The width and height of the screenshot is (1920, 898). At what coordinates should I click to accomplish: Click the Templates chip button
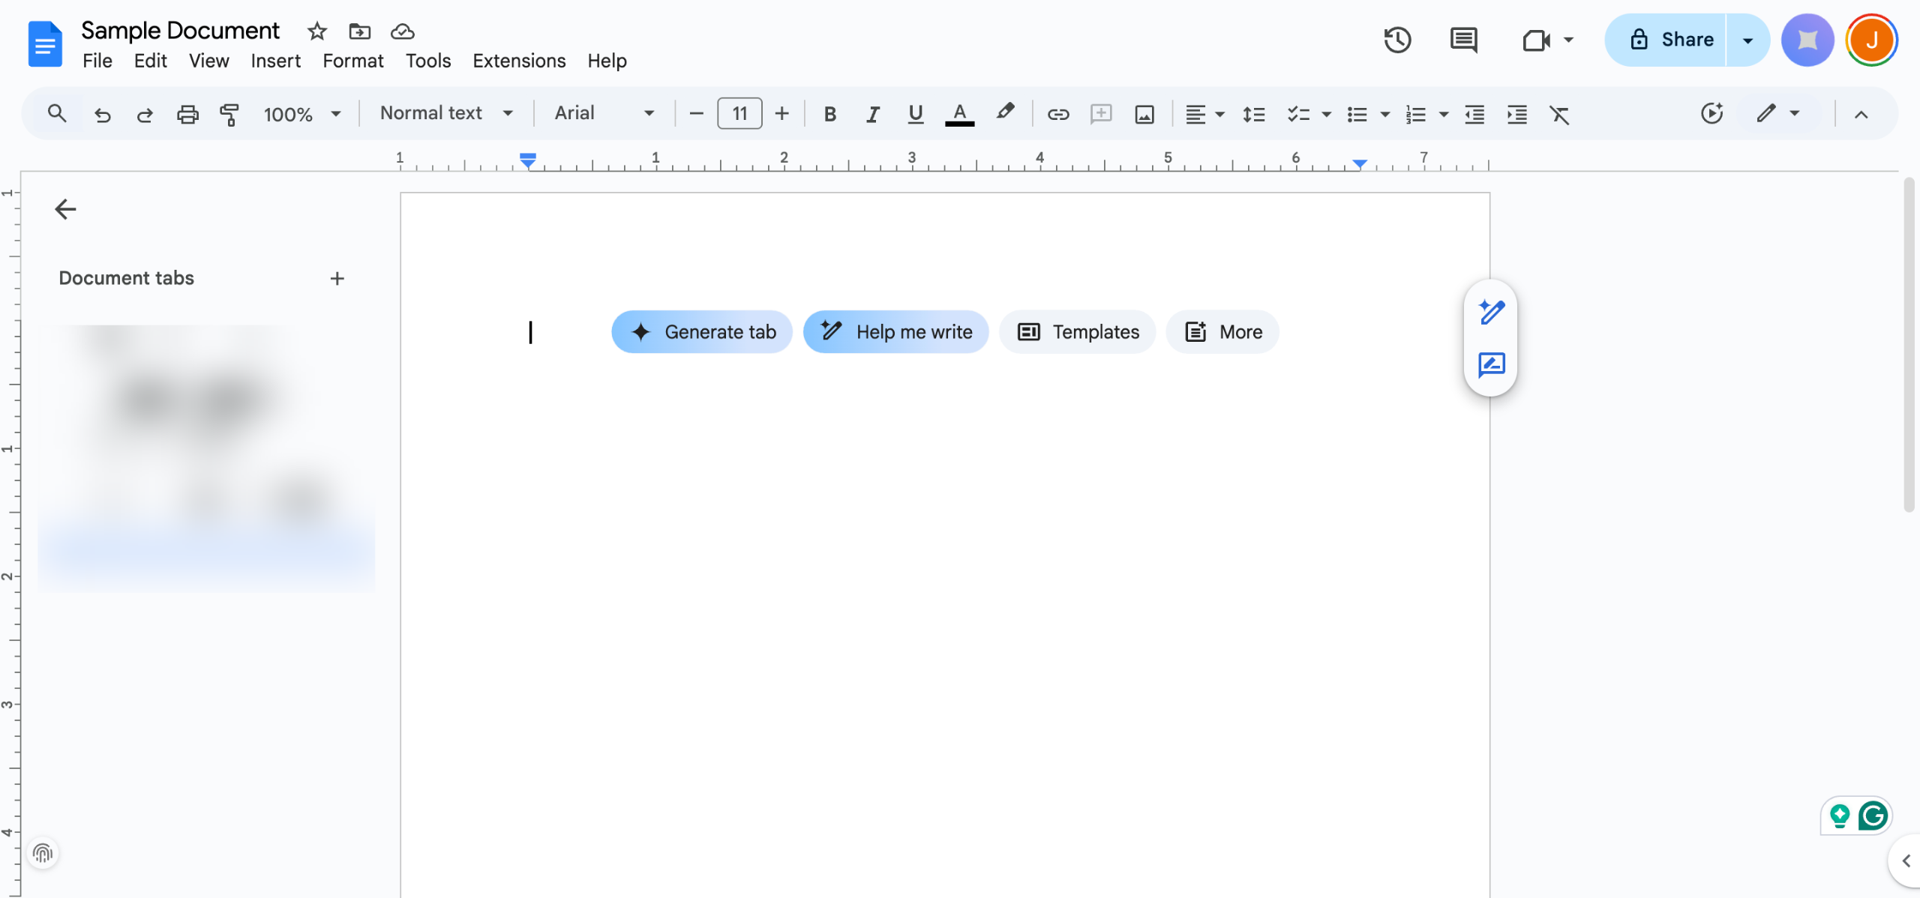point(1078,331)
